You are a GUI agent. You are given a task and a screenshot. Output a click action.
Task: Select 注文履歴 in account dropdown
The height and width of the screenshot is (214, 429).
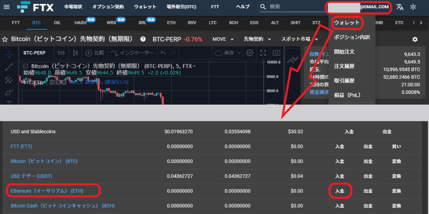point(344,66)
